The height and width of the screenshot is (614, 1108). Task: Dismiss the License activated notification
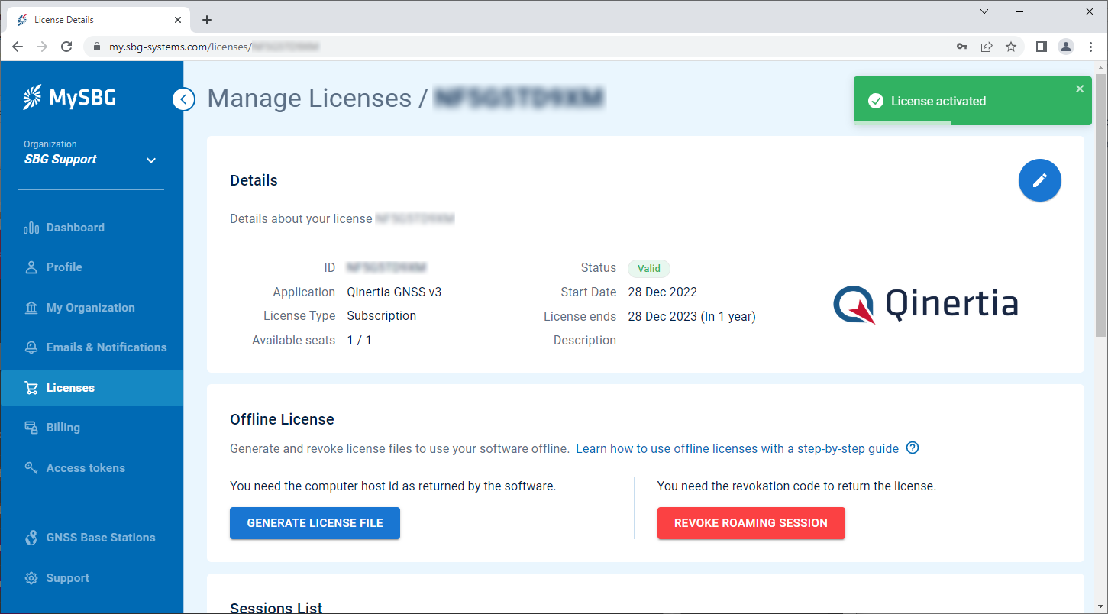coord(1079,89)
